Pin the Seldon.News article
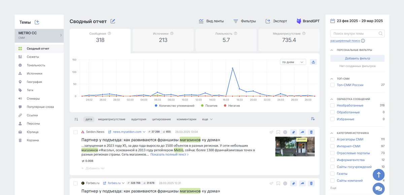404x195 pixels. point(294,132)
